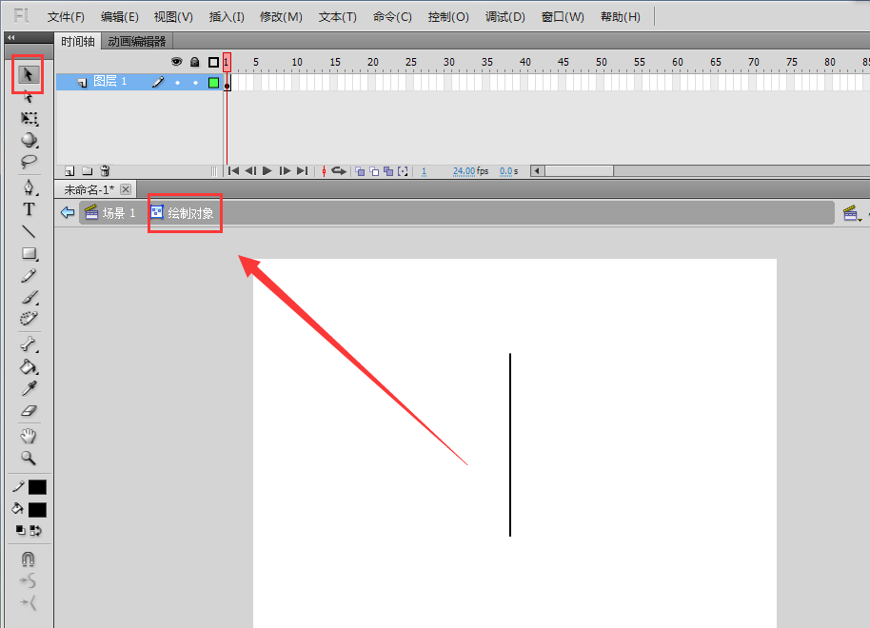Select the Free Transform tool

coord(29,119)
